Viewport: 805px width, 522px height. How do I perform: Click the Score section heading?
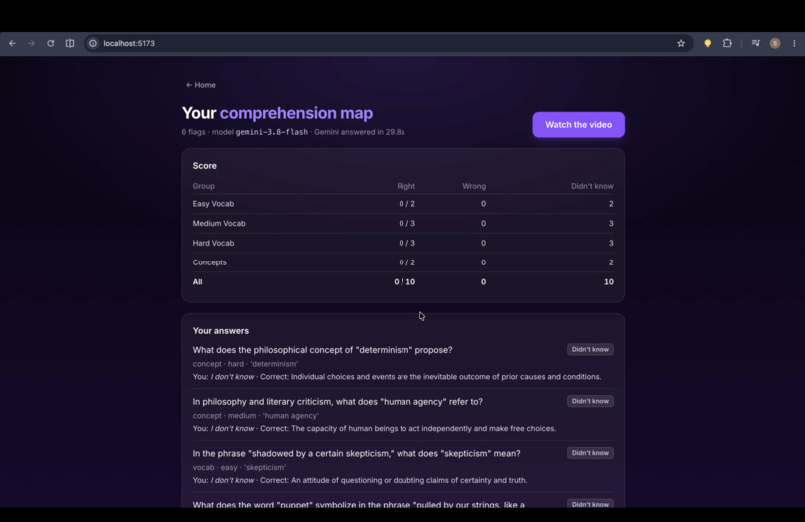coord(205,166)
